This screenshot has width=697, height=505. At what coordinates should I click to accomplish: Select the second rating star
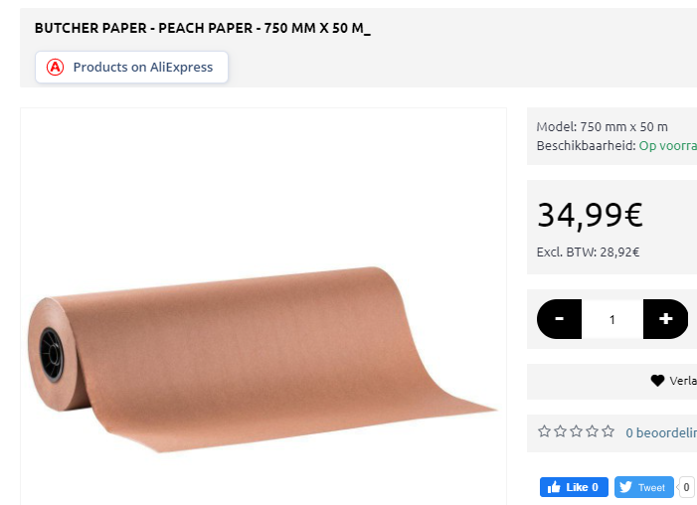pyautogui.click(x=560, y=431)
